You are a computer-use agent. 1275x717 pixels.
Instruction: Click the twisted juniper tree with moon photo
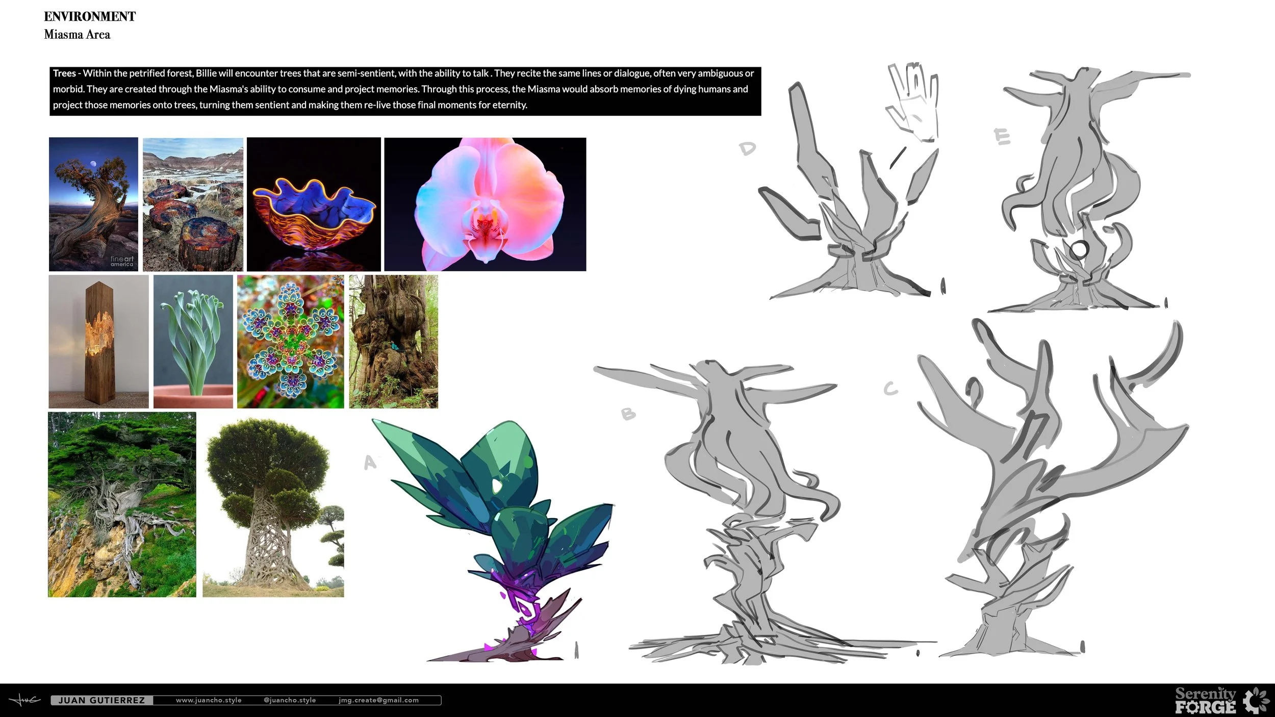(x=93, y=204)
